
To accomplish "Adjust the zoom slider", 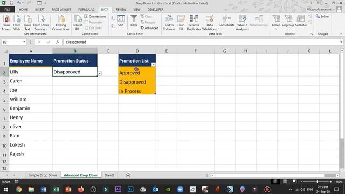I will [x=317, y=182].
